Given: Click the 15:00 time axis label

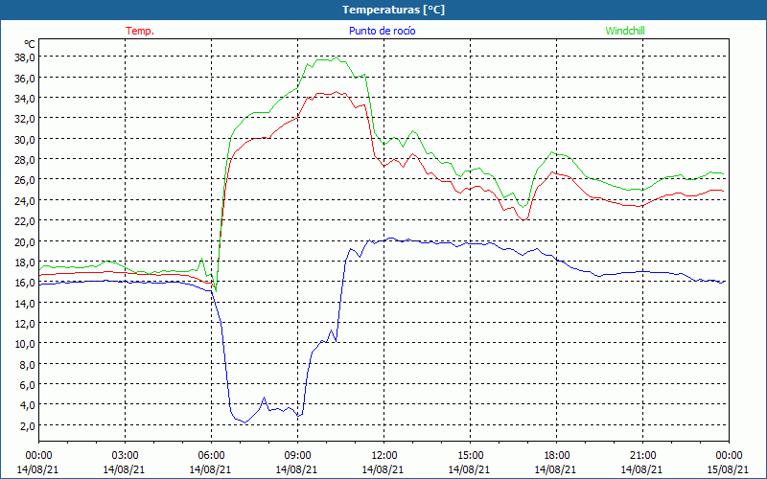Looking at the screenshot, I should [x=470, y=456].
